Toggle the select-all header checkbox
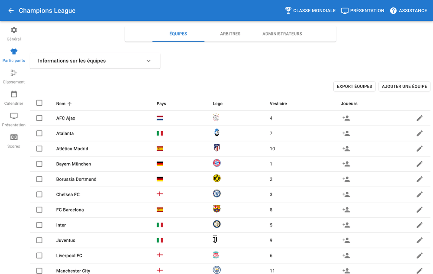The image size is (433, 274). (39, 103)
